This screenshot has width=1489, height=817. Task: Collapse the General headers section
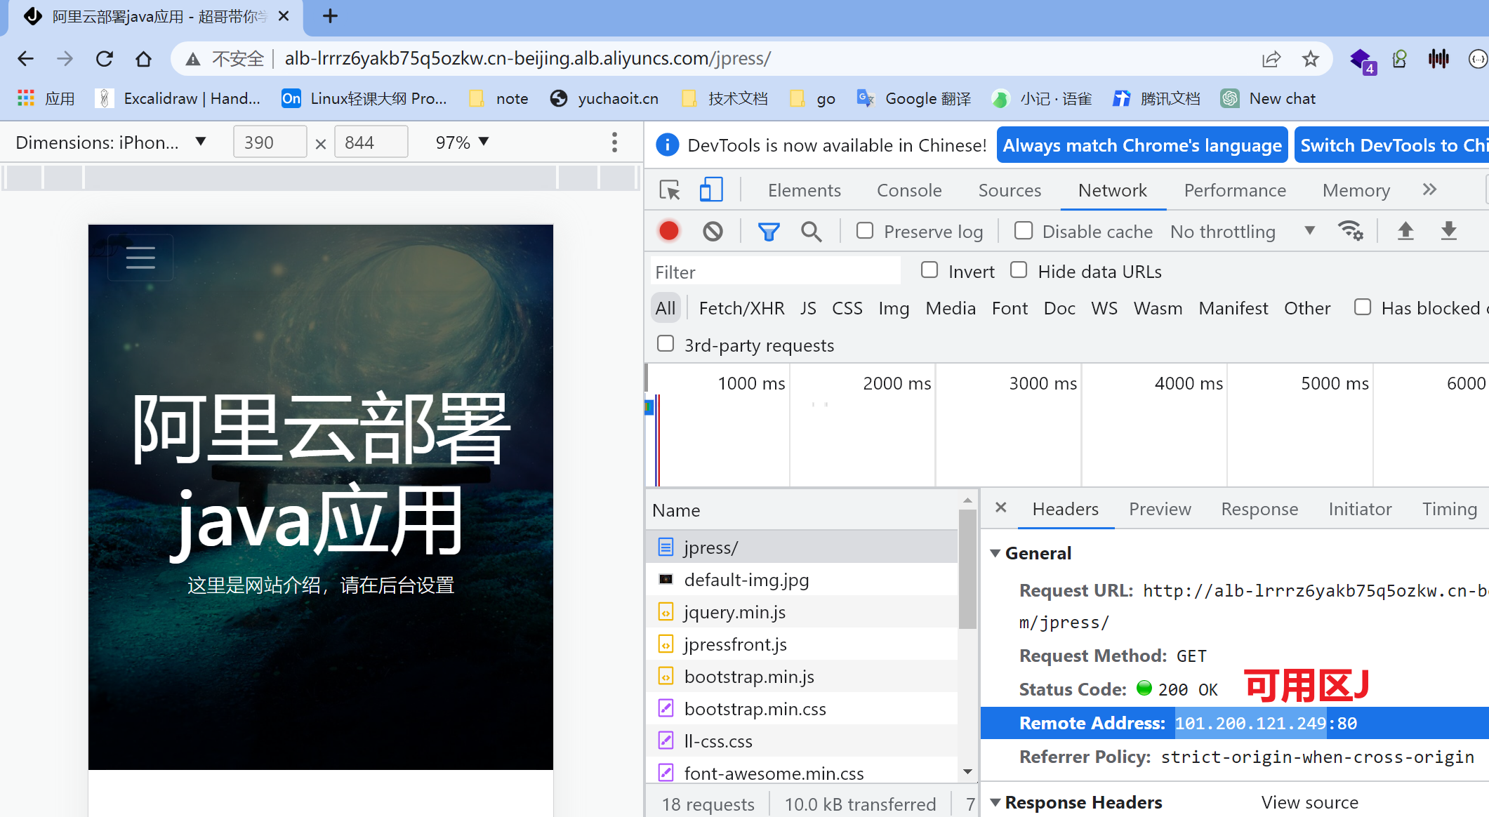tap(995, 553)
